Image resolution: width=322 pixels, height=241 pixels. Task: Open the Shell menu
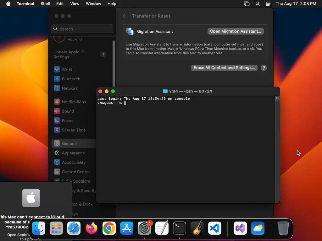[x=45, y=4]
